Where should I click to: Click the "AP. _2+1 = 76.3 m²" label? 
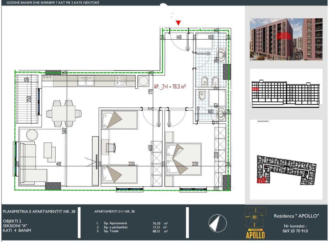pos(170,86)
